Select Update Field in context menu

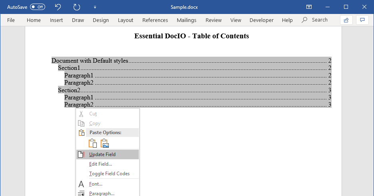click(x=102, y=154)
